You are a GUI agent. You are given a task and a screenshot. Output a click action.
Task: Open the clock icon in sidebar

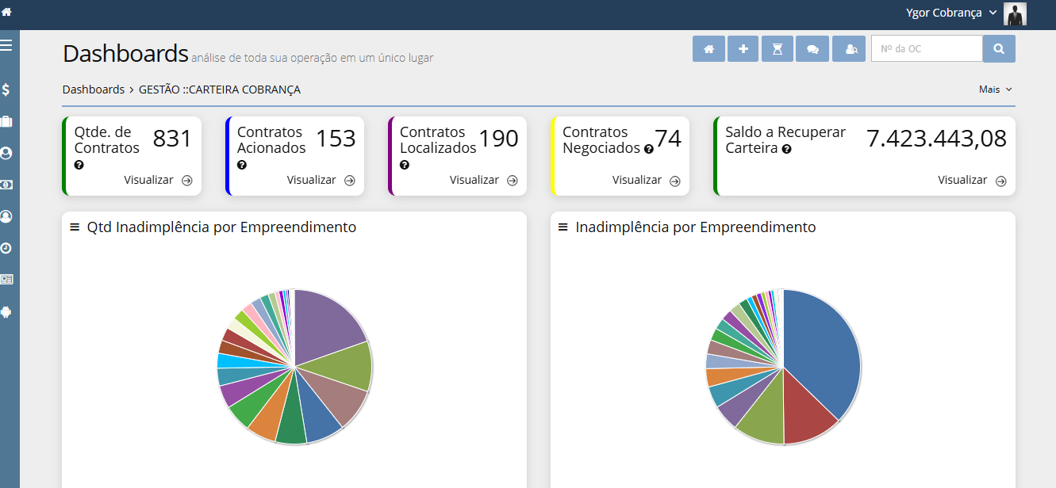click(x=6, y=248)
